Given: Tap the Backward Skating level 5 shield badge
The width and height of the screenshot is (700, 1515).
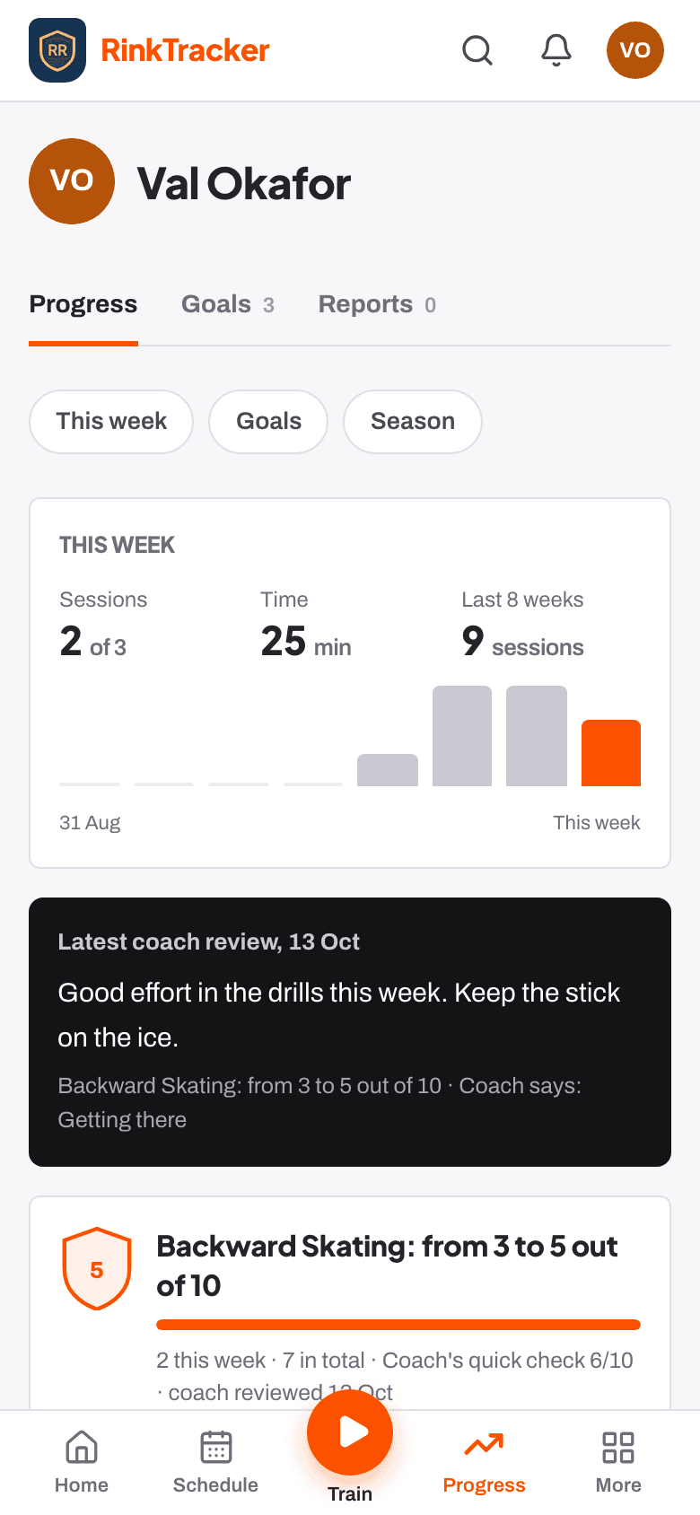Looking at the screenshot, I should [97, 1268].
